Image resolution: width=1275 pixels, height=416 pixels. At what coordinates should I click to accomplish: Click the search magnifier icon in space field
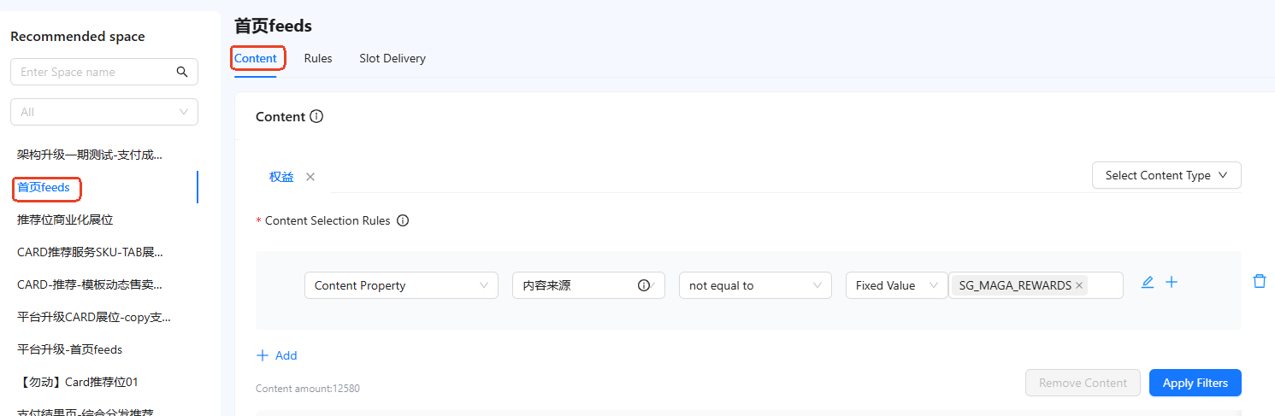(182, 72)
